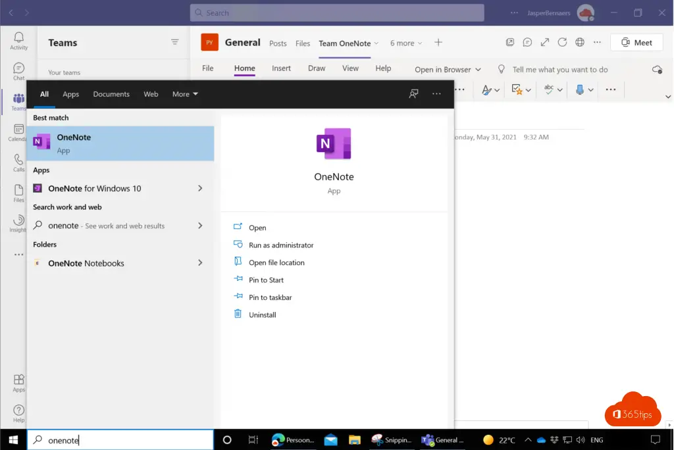Expand the OneNote ribbon chevron

pyautogui.click(x=668, y=96)
